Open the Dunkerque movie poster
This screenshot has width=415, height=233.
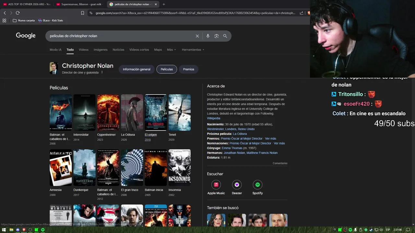tap(84, 168)
